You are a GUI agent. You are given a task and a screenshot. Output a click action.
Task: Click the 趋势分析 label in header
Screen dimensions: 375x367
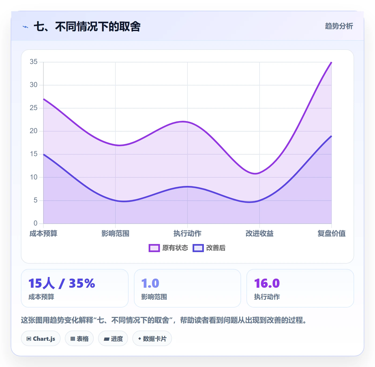coord(339,26)
